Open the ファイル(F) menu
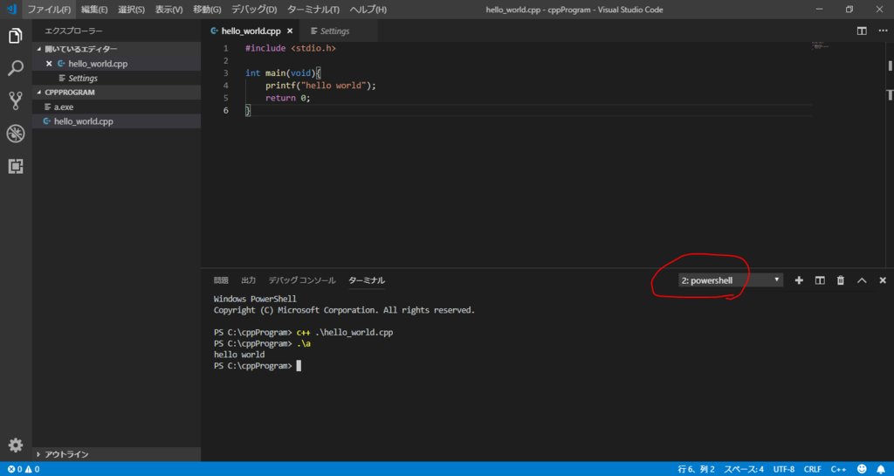Image resolution: width=894 pixels, height=476 pixels. (x=49, y=10)
